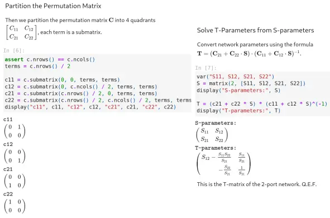Click the In [7] cell prompt
This screenshot has height=218, width=330.
coord(205,68)
